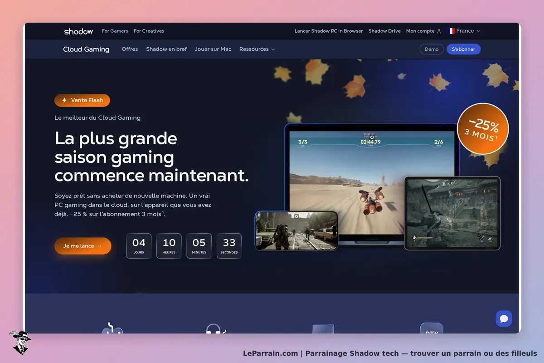Click the text Le meilleur du Cloud Gaming
This screenshot has width=544, height=363.
point(97,118)
